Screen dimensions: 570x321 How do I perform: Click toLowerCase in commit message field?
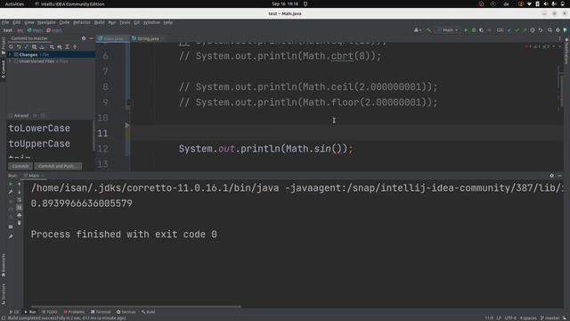[39, 128]
